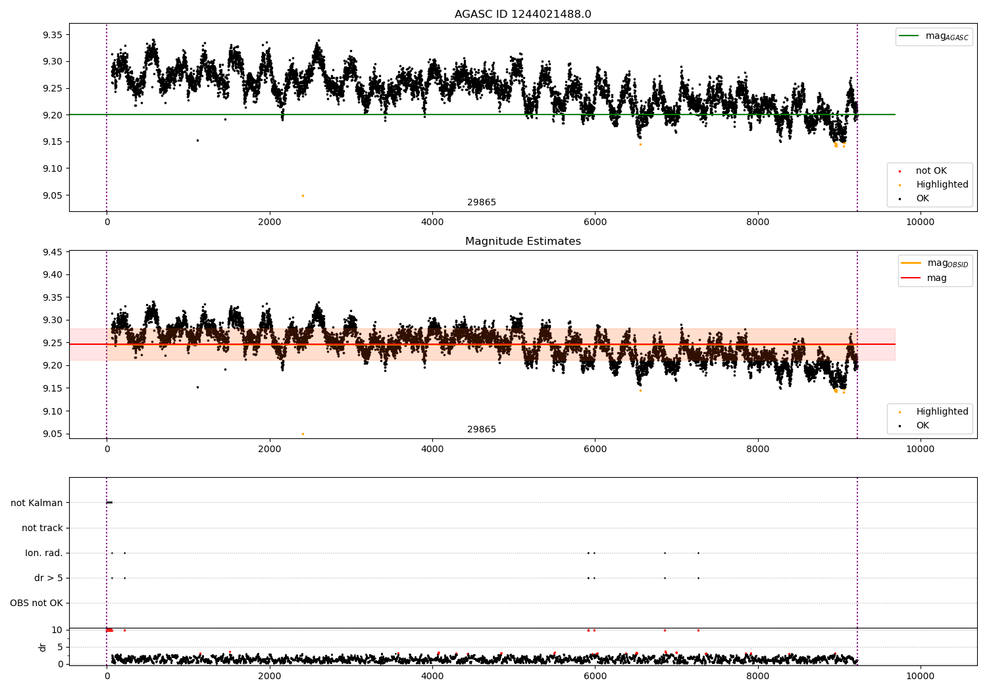This screenshot has height=691, width=987.
Task: Click the green mag AGASC legend line sample
Action: [x=909, y=36]
